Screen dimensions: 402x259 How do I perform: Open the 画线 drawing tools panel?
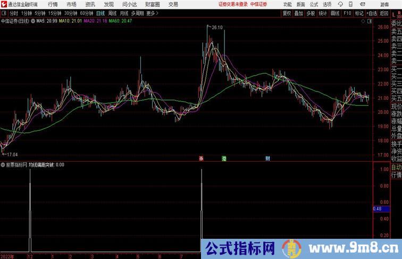click(x=334, y=13)
